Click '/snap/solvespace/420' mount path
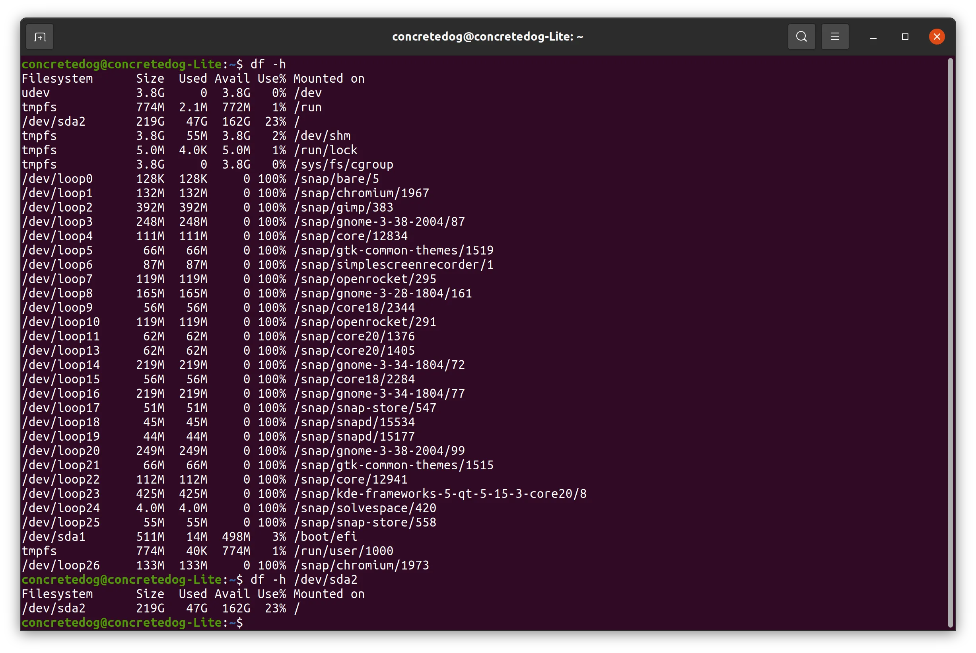Screen dimensions: 976x653 [x=365, y=508]
